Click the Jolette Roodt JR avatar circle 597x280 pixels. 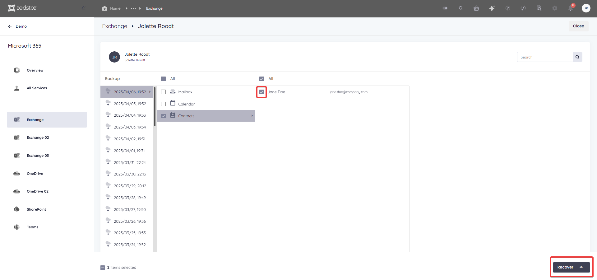pyautogui.click(x=114, y=57)
